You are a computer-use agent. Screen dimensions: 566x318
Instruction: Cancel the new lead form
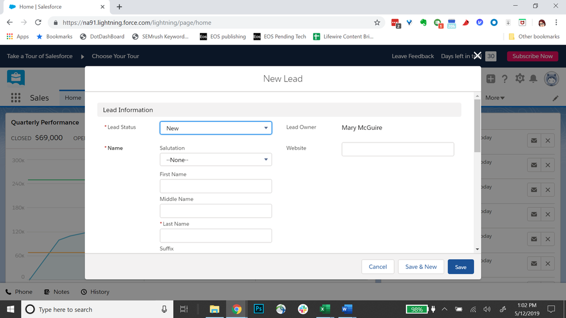[x=378, y=267]
